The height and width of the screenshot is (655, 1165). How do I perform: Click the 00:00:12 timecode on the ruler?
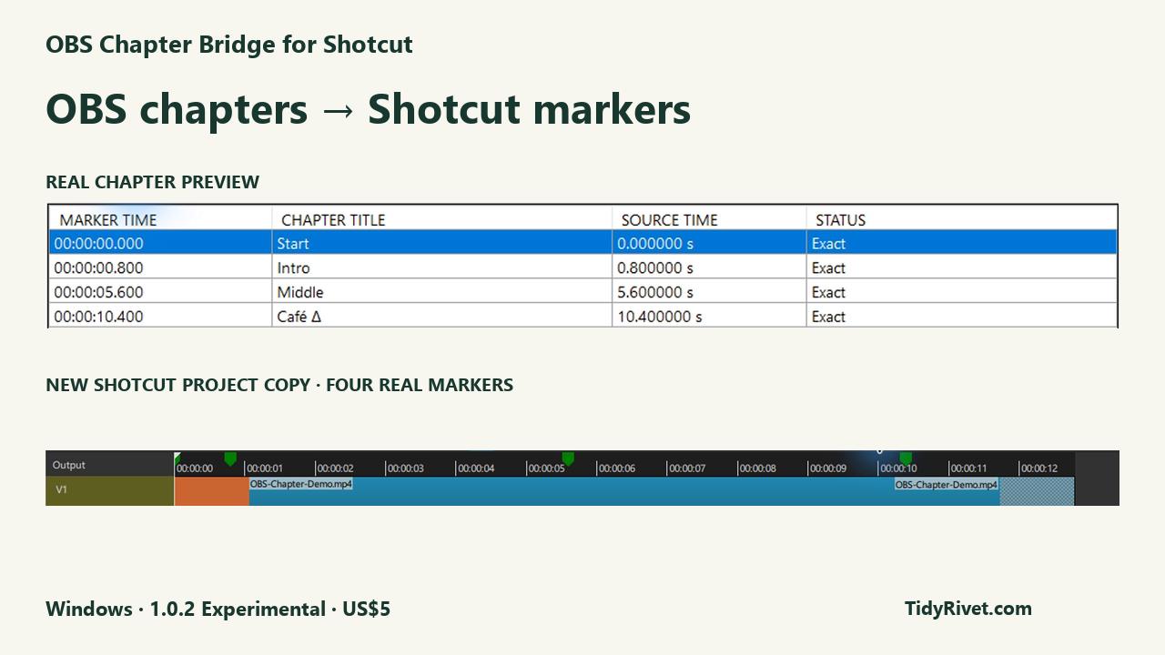[x=1039, y=469]
